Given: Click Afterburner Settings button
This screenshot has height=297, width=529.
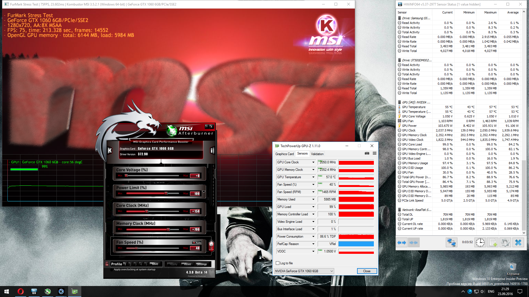Looking at the screenshot, I should tap(202, 264).
